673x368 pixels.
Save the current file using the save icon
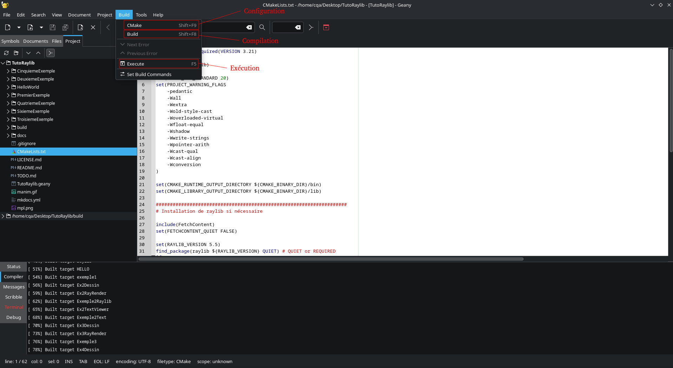tap(53, 27)
